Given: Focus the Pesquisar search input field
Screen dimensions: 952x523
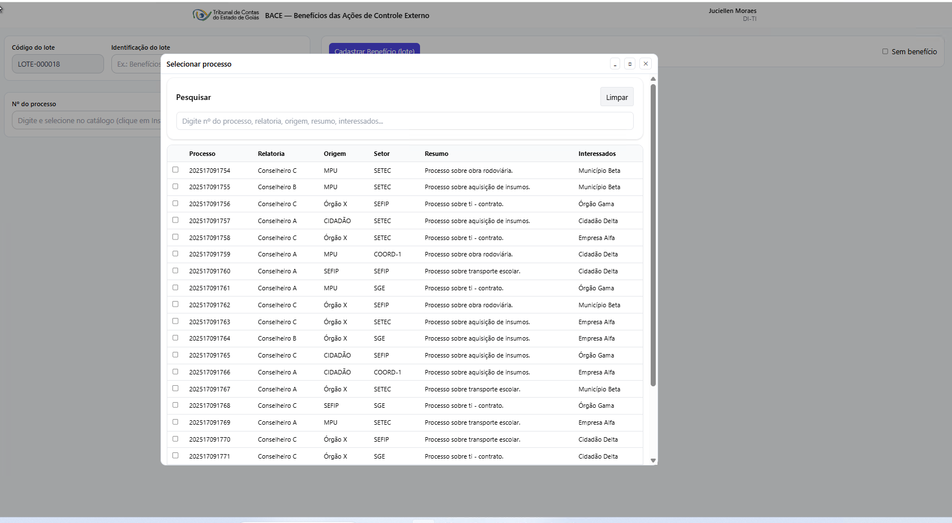Looking at the screenshot, I should click(x=405, y=121).
